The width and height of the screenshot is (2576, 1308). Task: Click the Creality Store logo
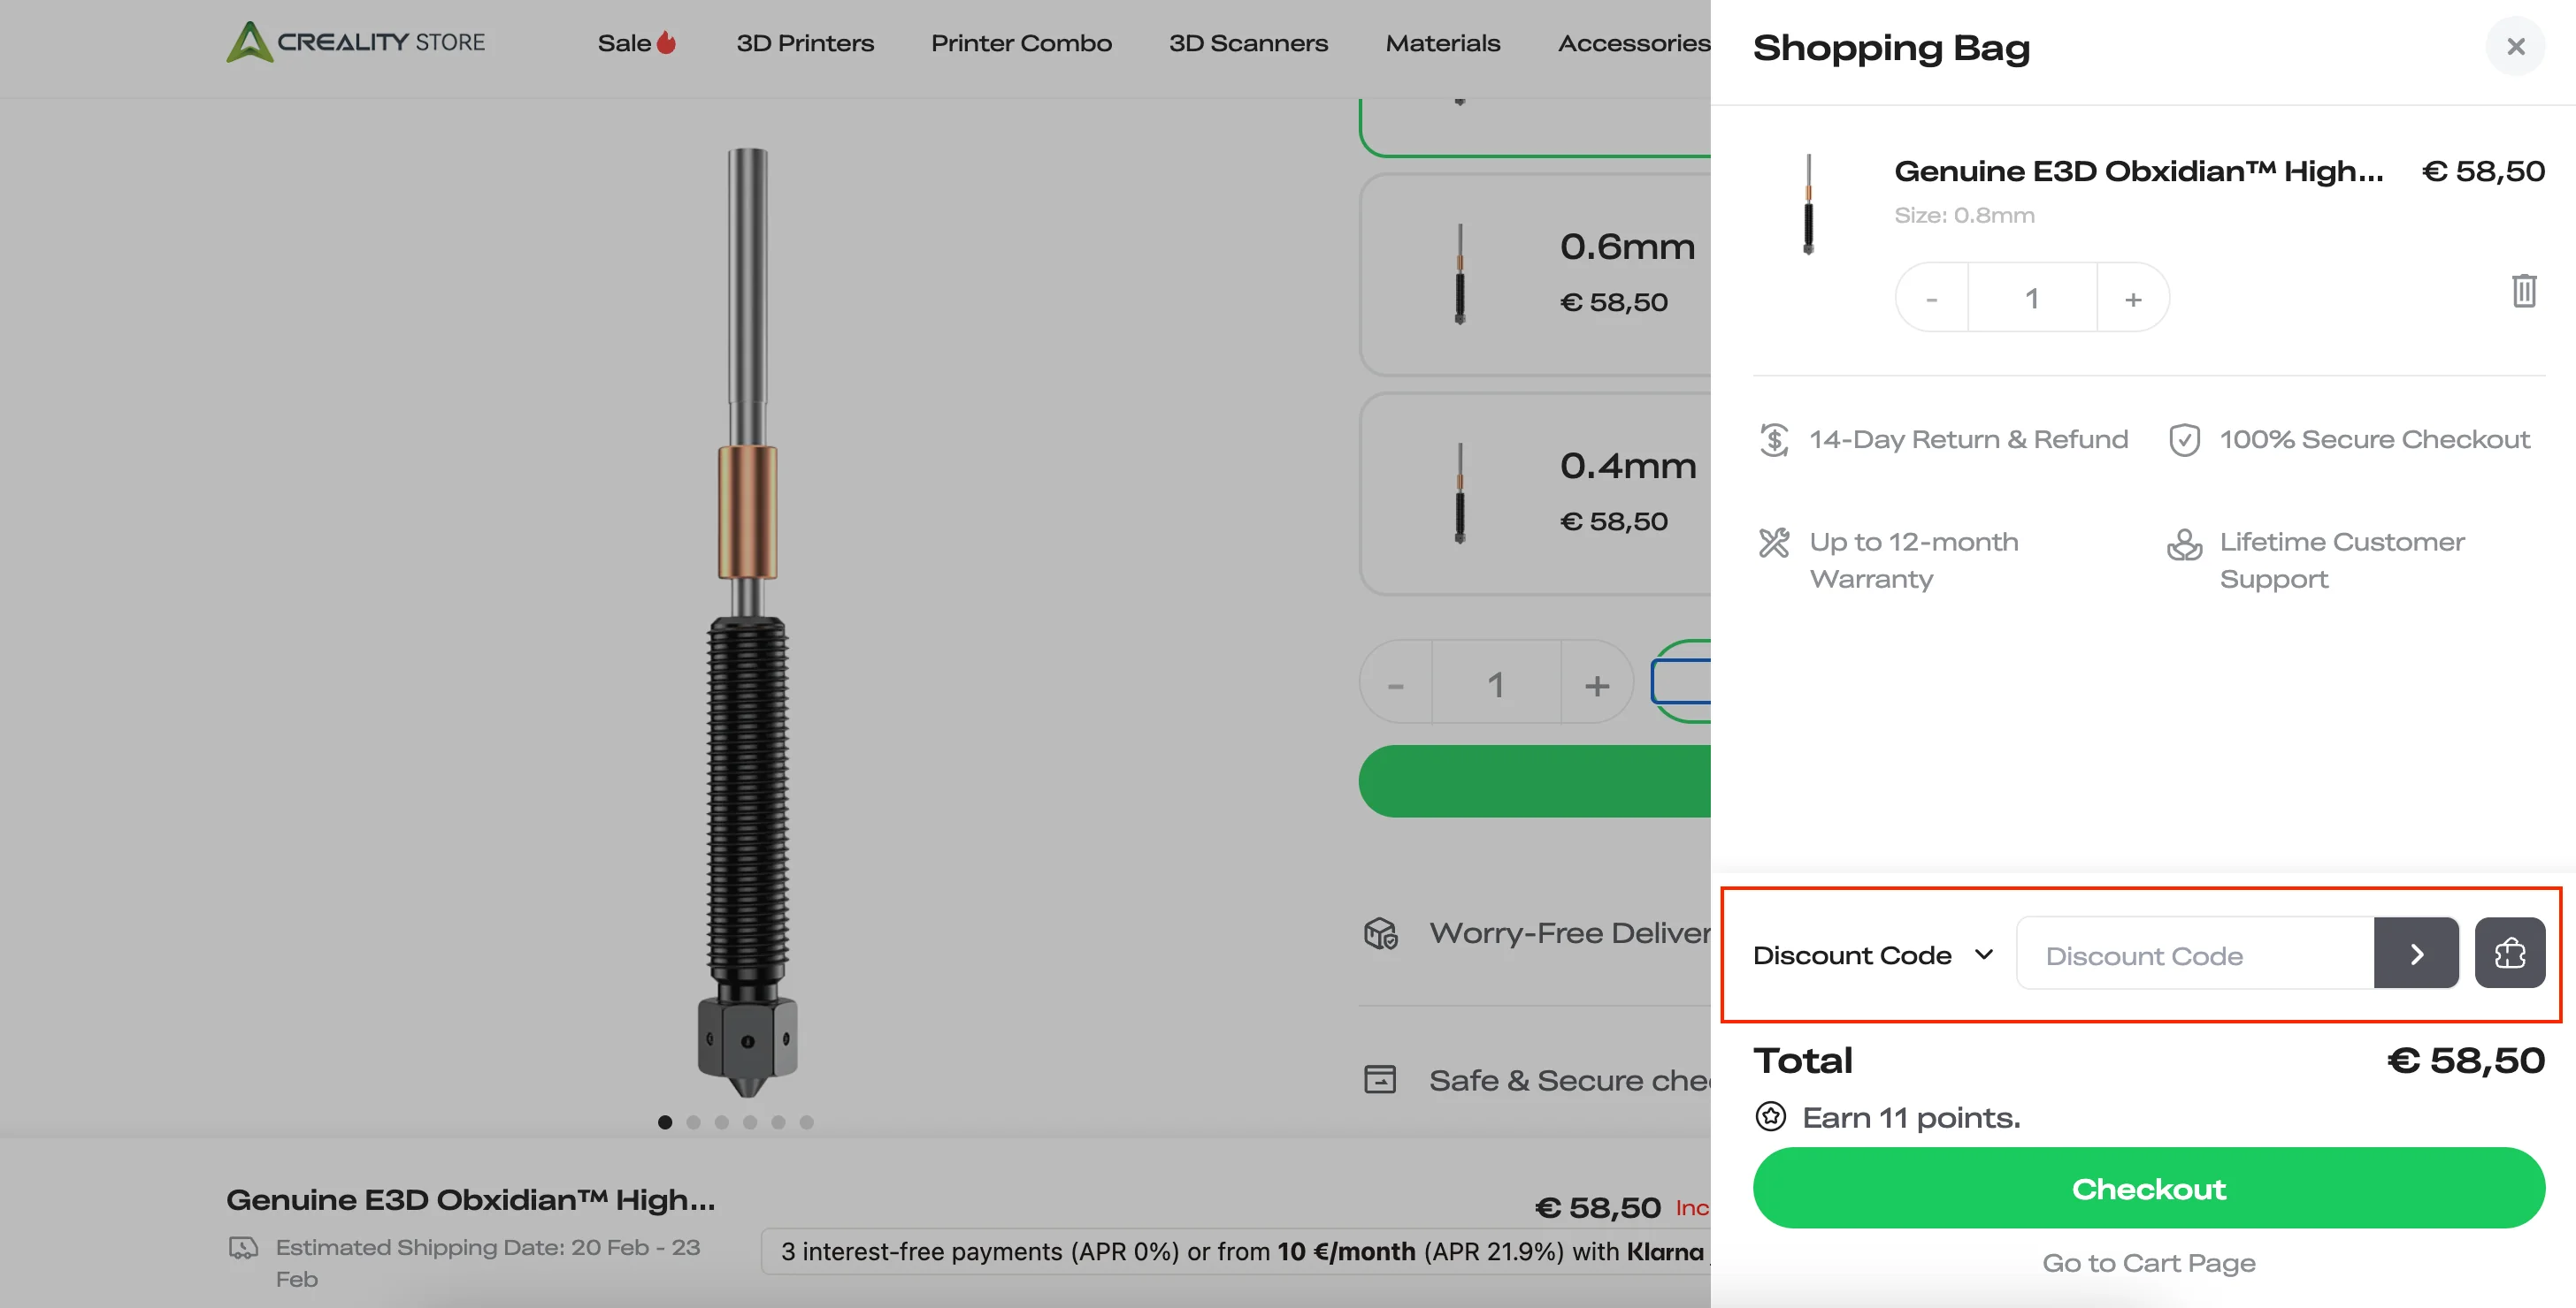tap(355, 42)
